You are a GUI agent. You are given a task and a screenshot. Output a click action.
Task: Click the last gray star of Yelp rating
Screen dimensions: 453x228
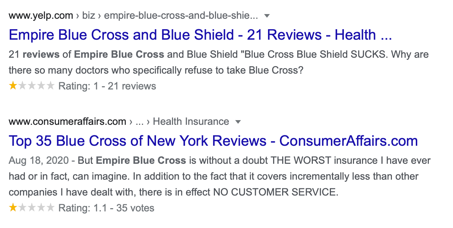coord(50,86)
